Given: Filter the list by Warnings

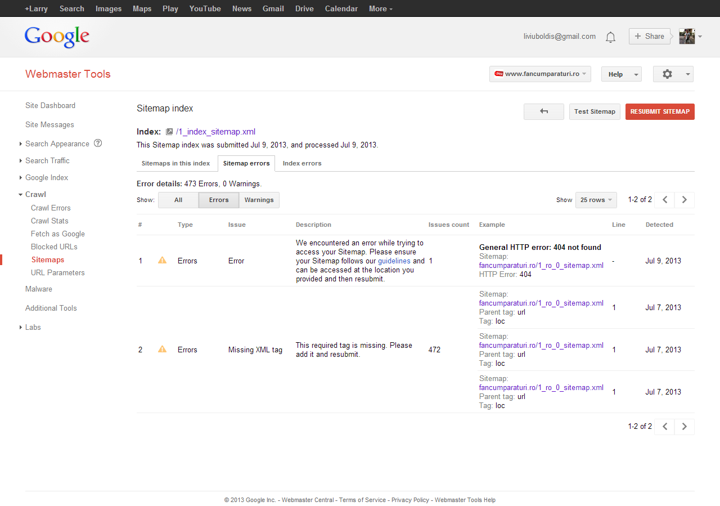Looking at the screenshot, I should (259, 200).
